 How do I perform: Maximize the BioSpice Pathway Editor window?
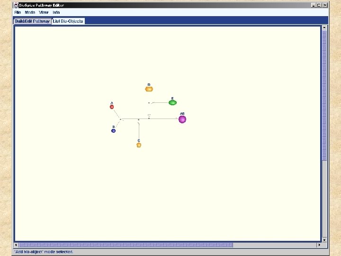pyautogui.click(x=319, y=5)
